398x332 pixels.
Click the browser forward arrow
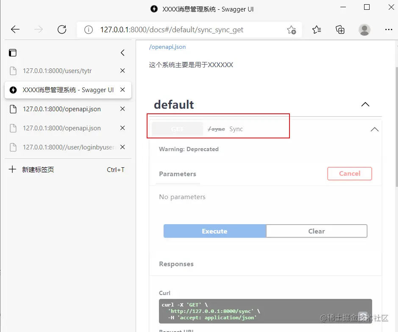[39, 29]
